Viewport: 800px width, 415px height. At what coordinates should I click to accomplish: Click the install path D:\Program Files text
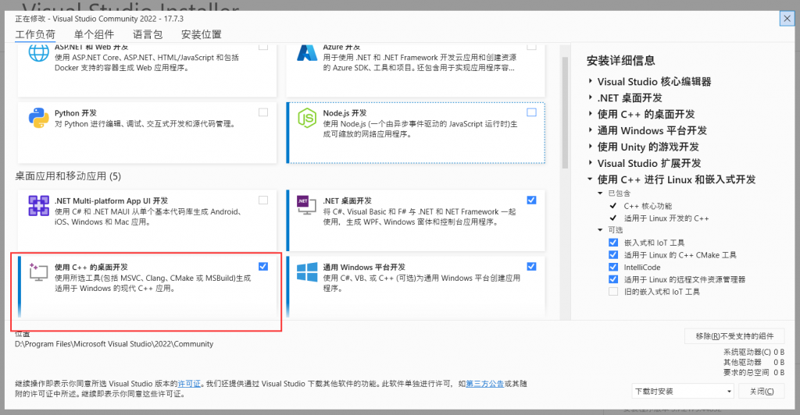(114, 344)
